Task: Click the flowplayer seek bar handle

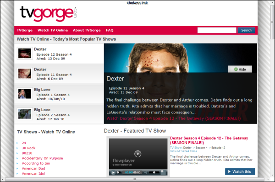Action: point(118,172)
